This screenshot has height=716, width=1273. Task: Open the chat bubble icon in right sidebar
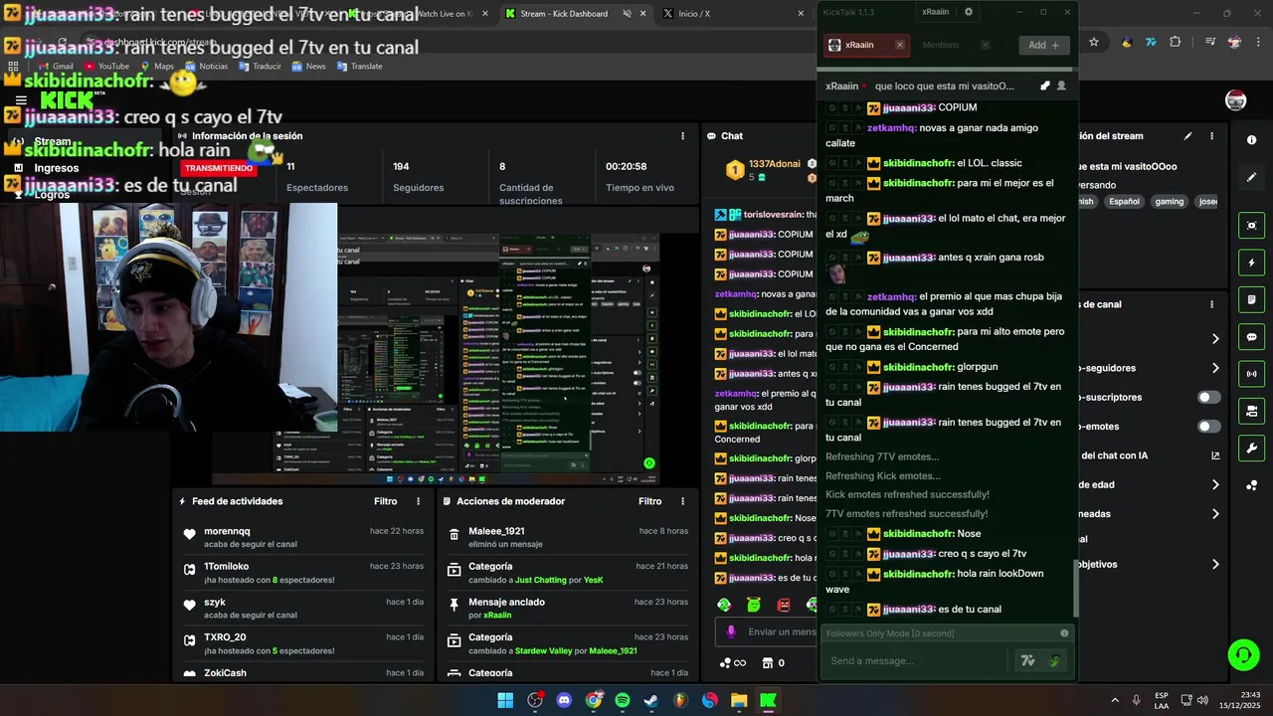1251,337
